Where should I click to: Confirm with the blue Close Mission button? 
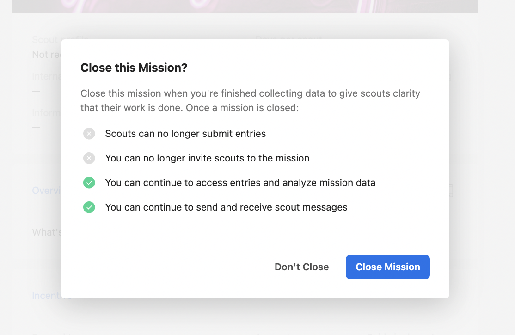(x=387, y=267)
